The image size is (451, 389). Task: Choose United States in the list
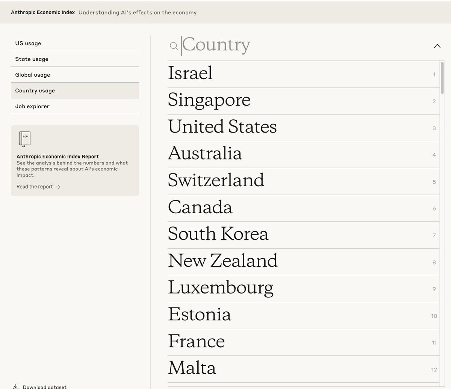[303, 128]
